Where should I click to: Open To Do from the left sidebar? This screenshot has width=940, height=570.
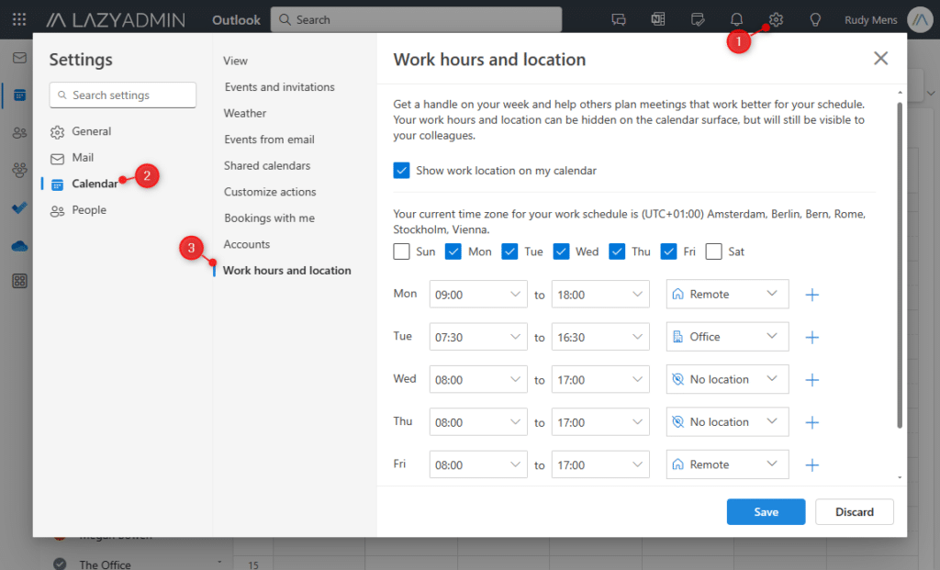click(x=20, y=207)
